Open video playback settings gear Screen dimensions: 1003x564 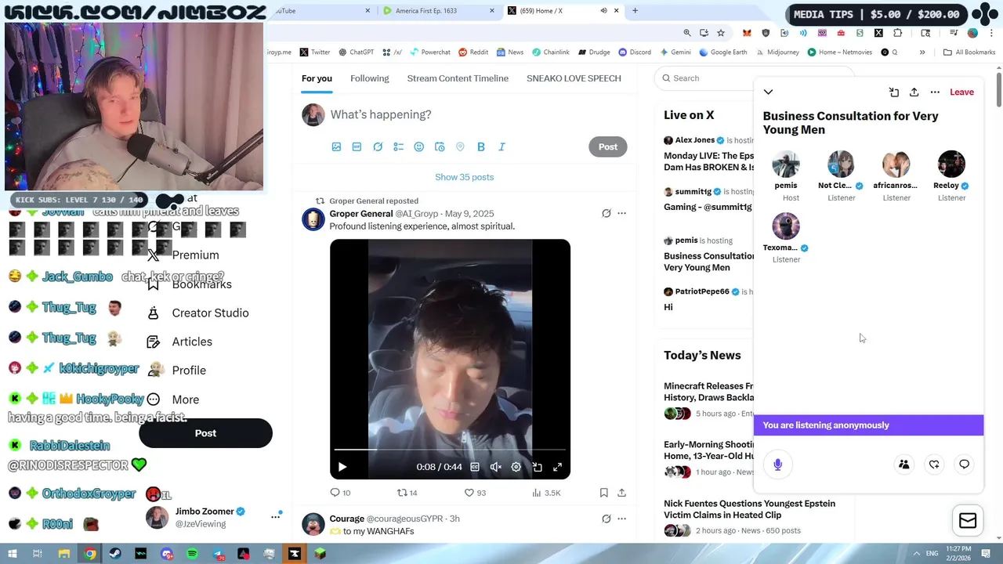(516, 467)
